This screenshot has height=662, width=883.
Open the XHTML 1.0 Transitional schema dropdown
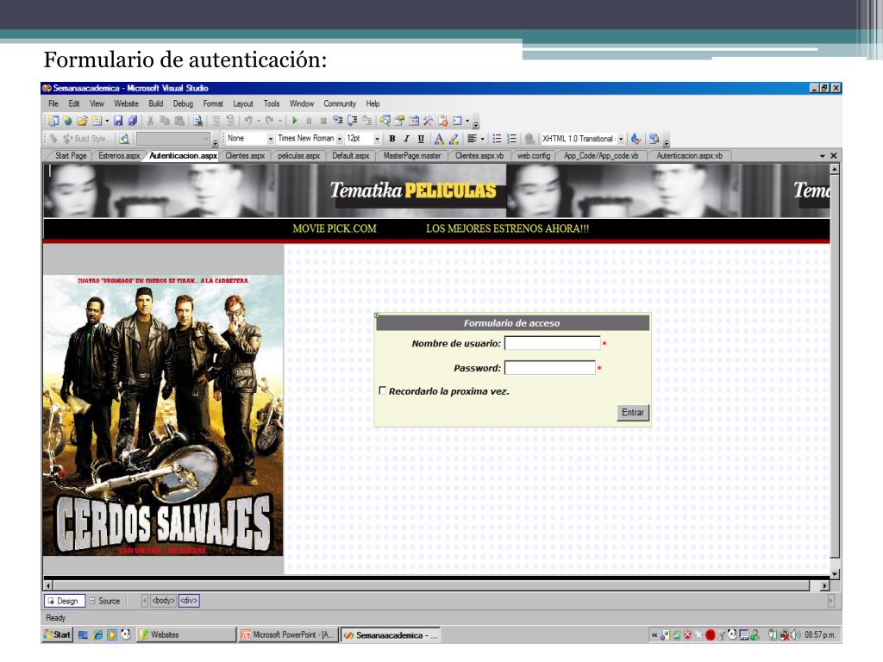(x=621, y=139)
